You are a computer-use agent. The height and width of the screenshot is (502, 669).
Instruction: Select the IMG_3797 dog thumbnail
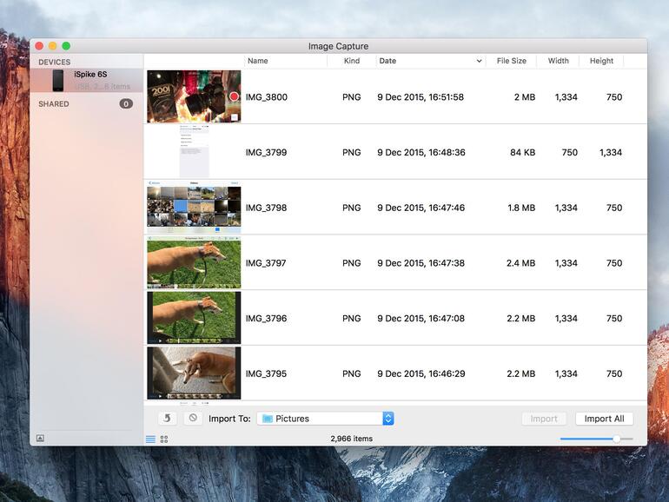194,262
